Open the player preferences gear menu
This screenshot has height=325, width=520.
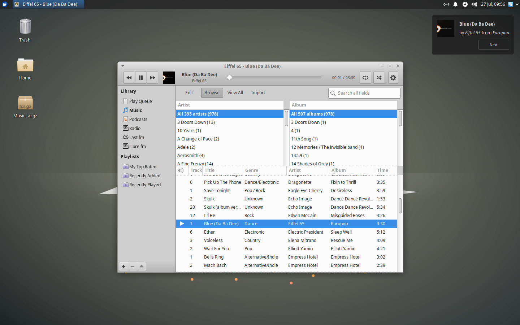(x=393, y=77)
